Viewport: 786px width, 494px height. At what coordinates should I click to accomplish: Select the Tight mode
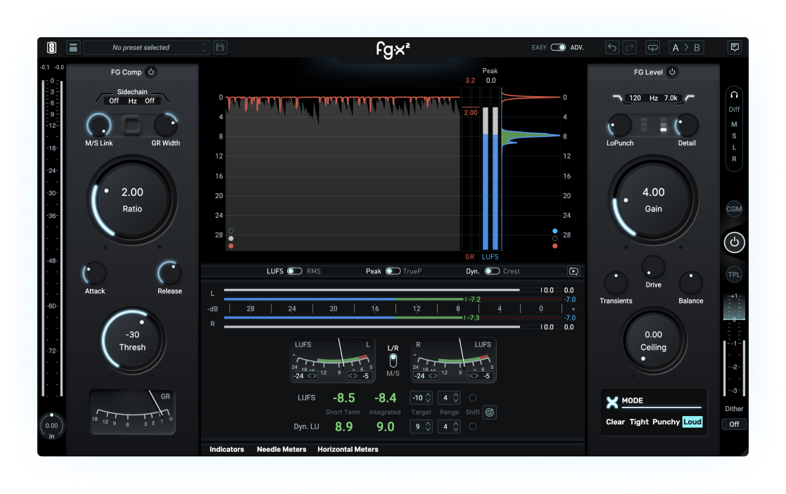[639, 422]
